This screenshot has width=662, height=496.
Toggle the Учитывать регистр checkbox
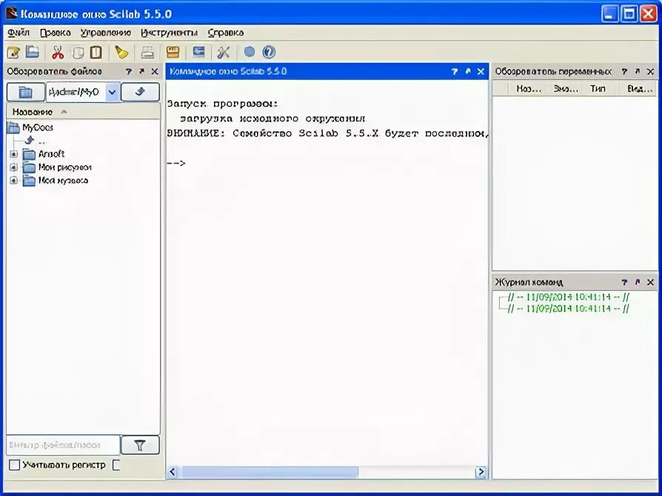[x=14, y=465]
